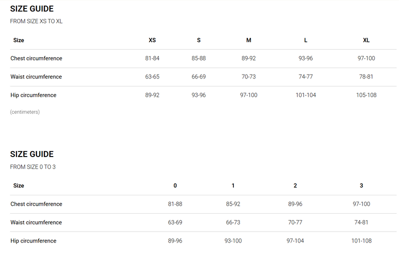Click waist value 70-77 under size 2
This screenshot has height=254, width=399.
click(295, 223)
